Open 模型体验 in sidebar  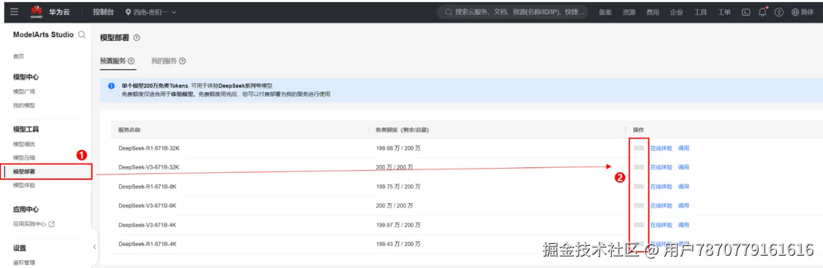[x=24, y=185]
